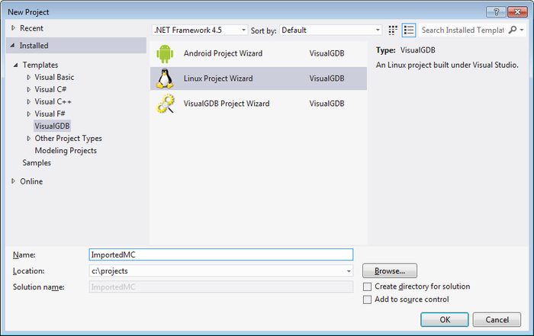Click the Cancel button
Image resolution: width=534 pixels, height=336 pixels.
[x=497, y=320]
